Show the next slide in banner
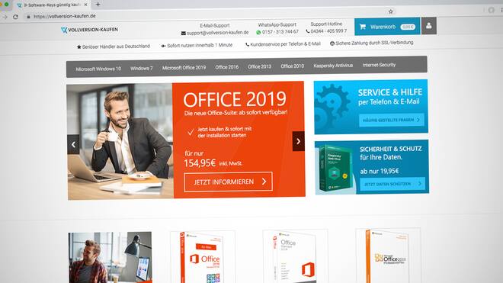503x283 pixels. pos(298,141)
